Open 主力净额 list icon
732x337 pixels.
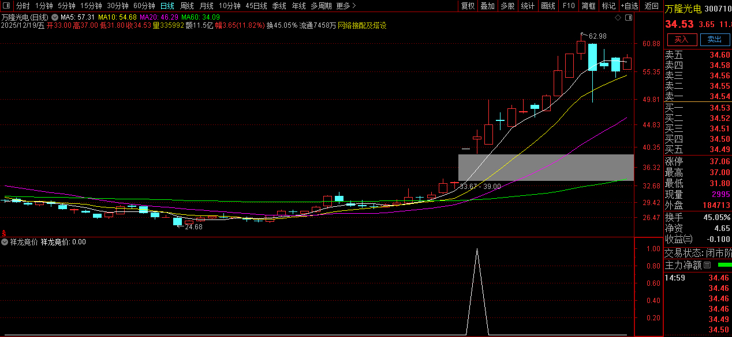point(707,265)
